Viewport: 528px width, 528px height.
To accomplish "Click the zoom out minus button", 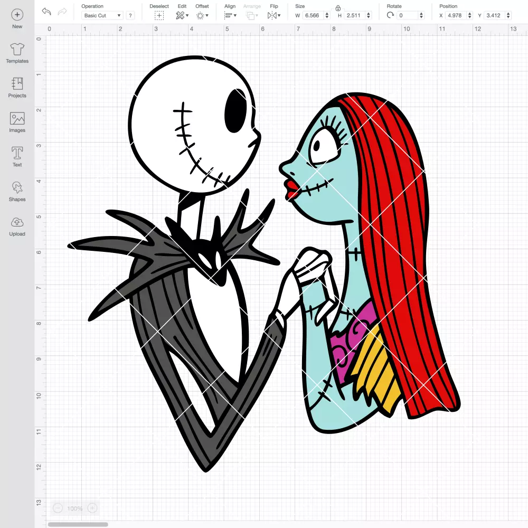I will [58, 508].
